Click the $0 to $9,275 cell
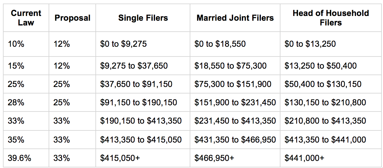The width and height of the screenshot is (383, 168). tap(143, 44)
